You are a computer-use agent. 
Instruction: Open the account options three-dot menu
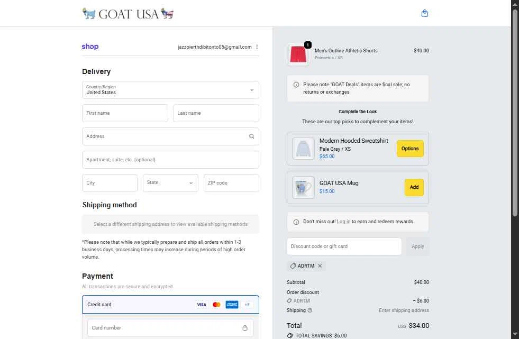click(257, 47)
